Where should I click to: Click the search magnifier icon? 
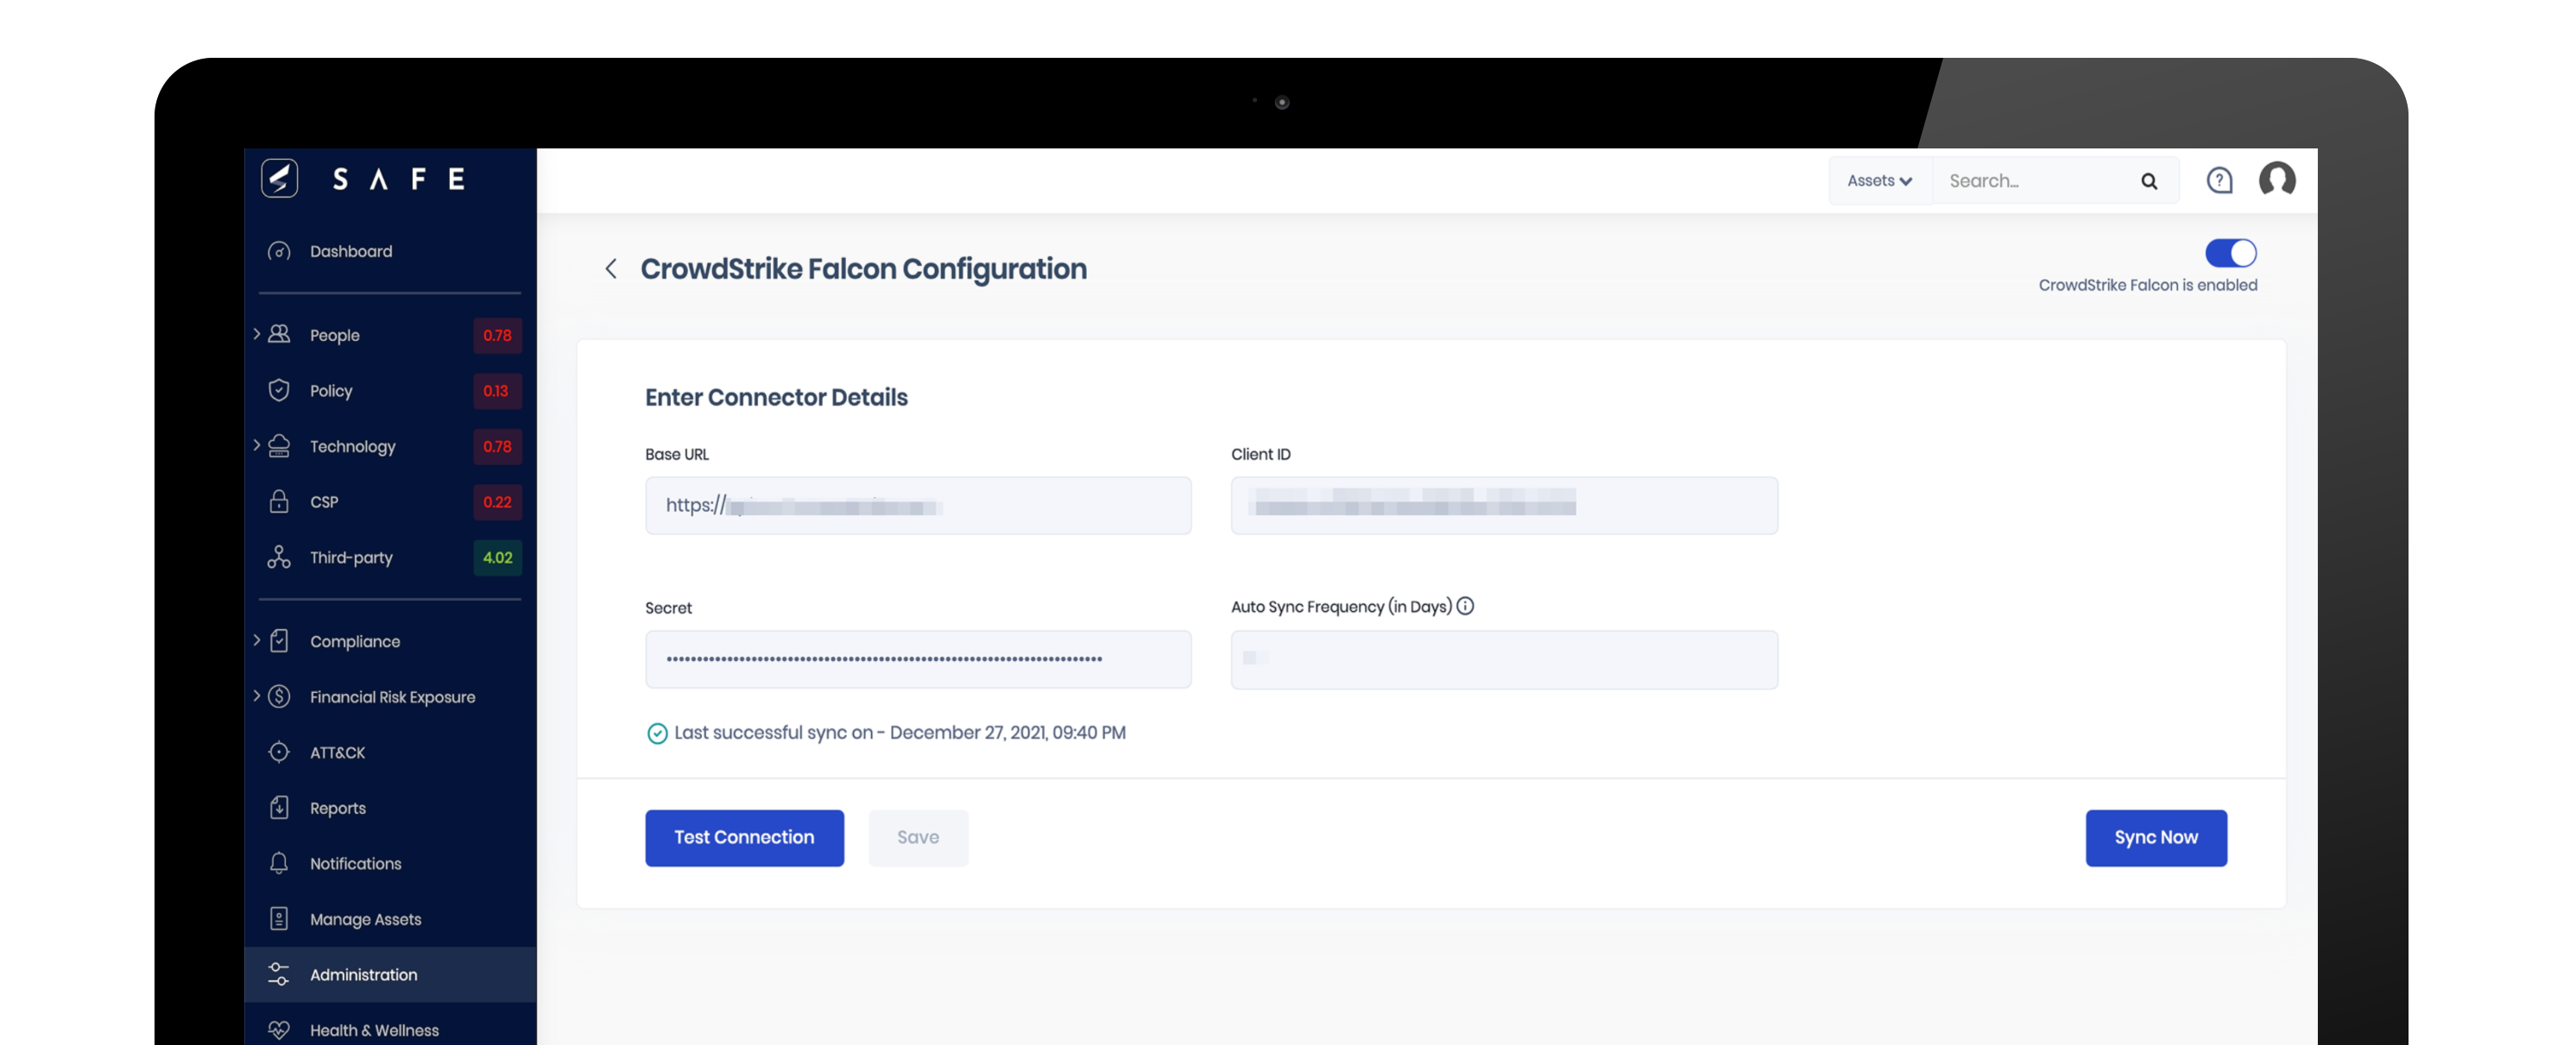[2148, 181]
